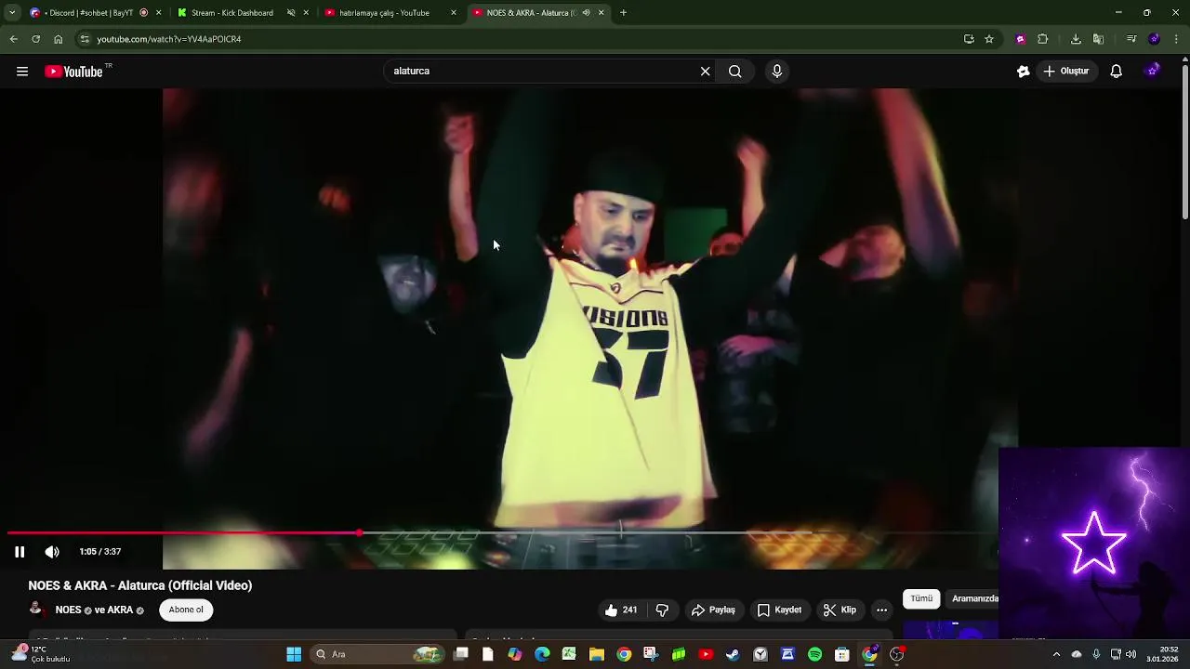This screenshot has width=1190, height=669.
Task: Open the media controls toolbar icon
Action: [1131, 39]
